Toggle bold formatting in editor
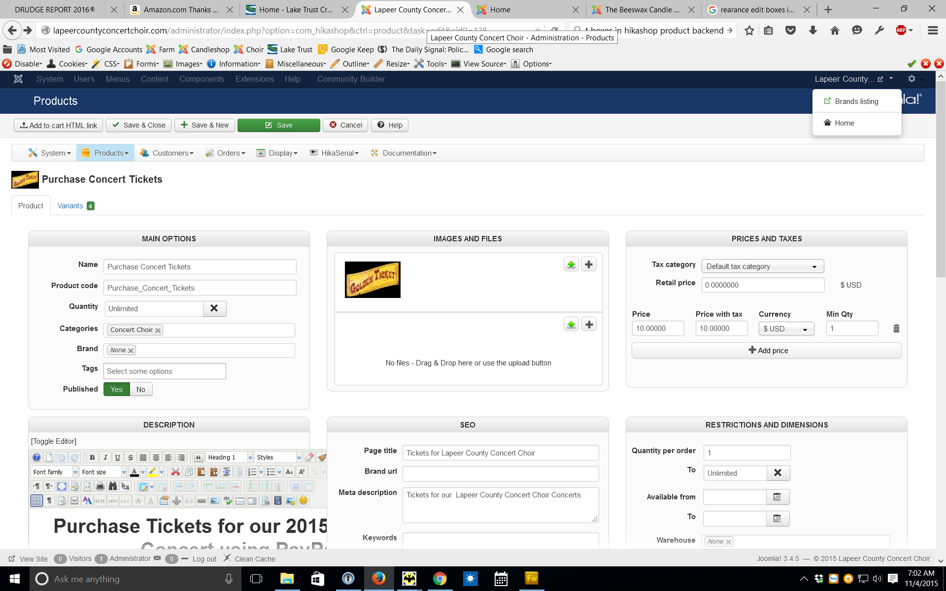Image resolution: width=946 pixels, height=591 pixels. click(92, 457)
